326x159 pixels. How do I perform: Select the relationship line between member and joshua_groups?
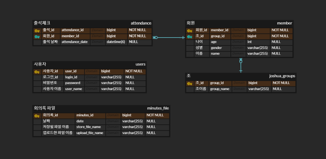pyautogui.click(x=241, y=66)
